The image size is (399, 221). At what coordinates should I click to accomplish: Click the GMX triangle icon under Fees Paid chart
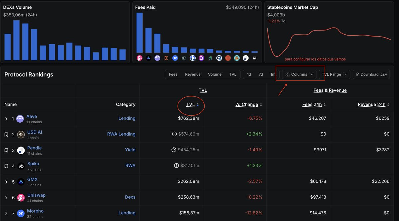pyautogui.click(x=148, y=58)
